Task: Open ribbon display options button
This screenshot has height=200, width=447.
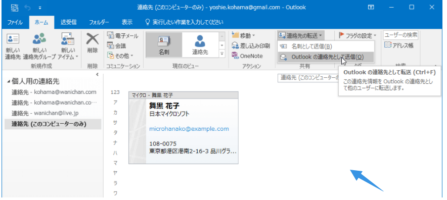Action: (371, 8)
